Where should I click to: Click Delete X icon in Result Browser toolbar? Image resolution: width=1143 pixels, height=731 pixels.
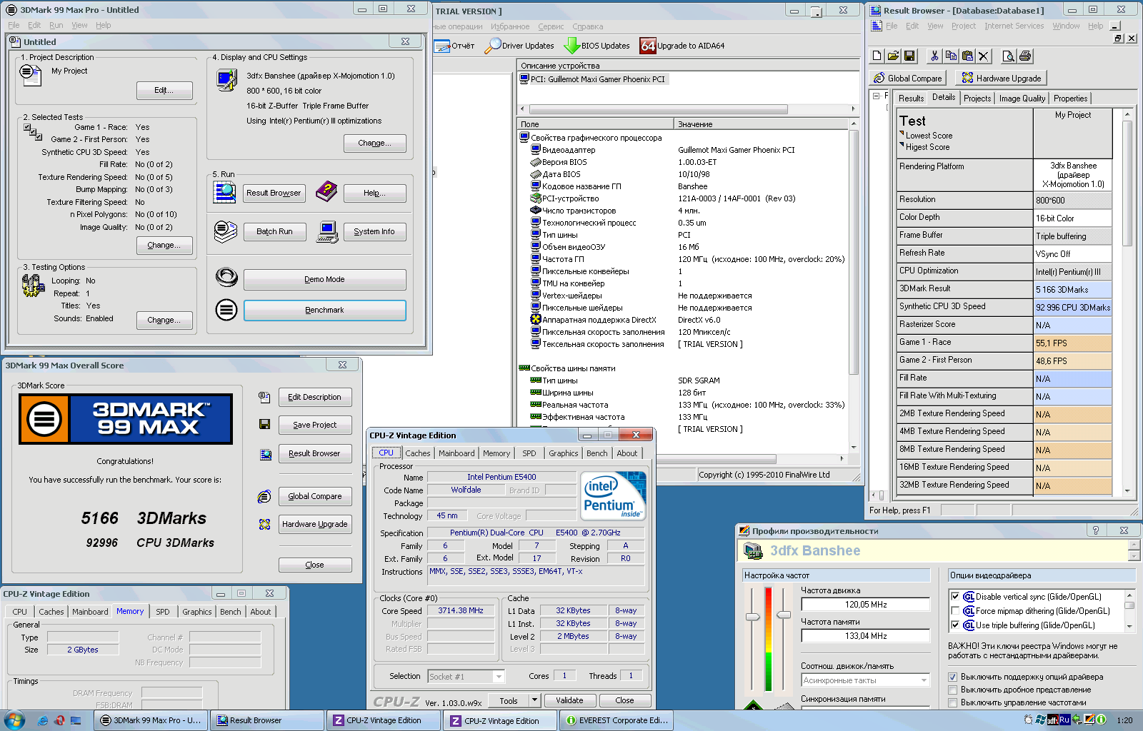click(x=984, y=56)
